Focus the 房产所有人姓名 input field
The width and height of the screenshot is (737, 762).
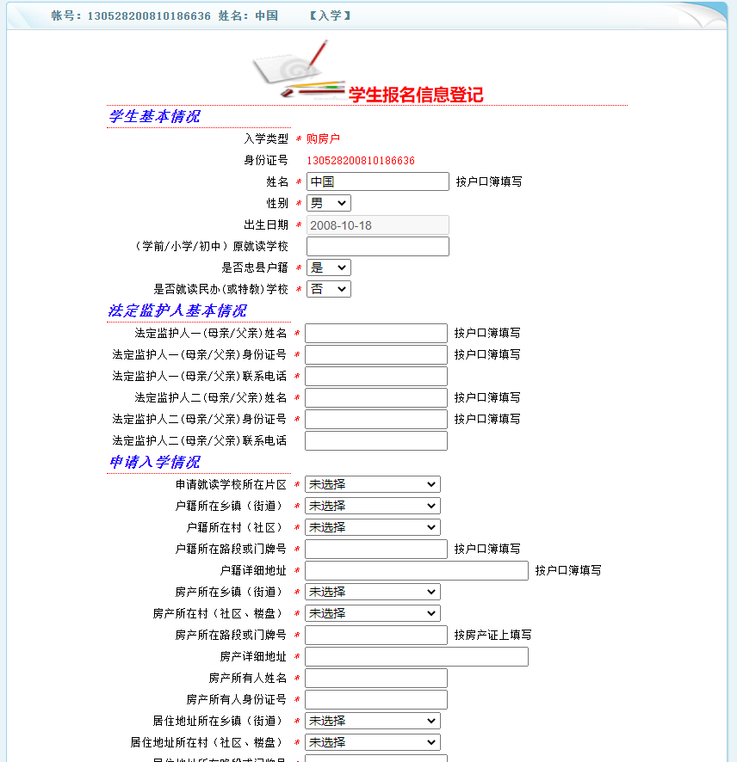[x=375, y=678]
